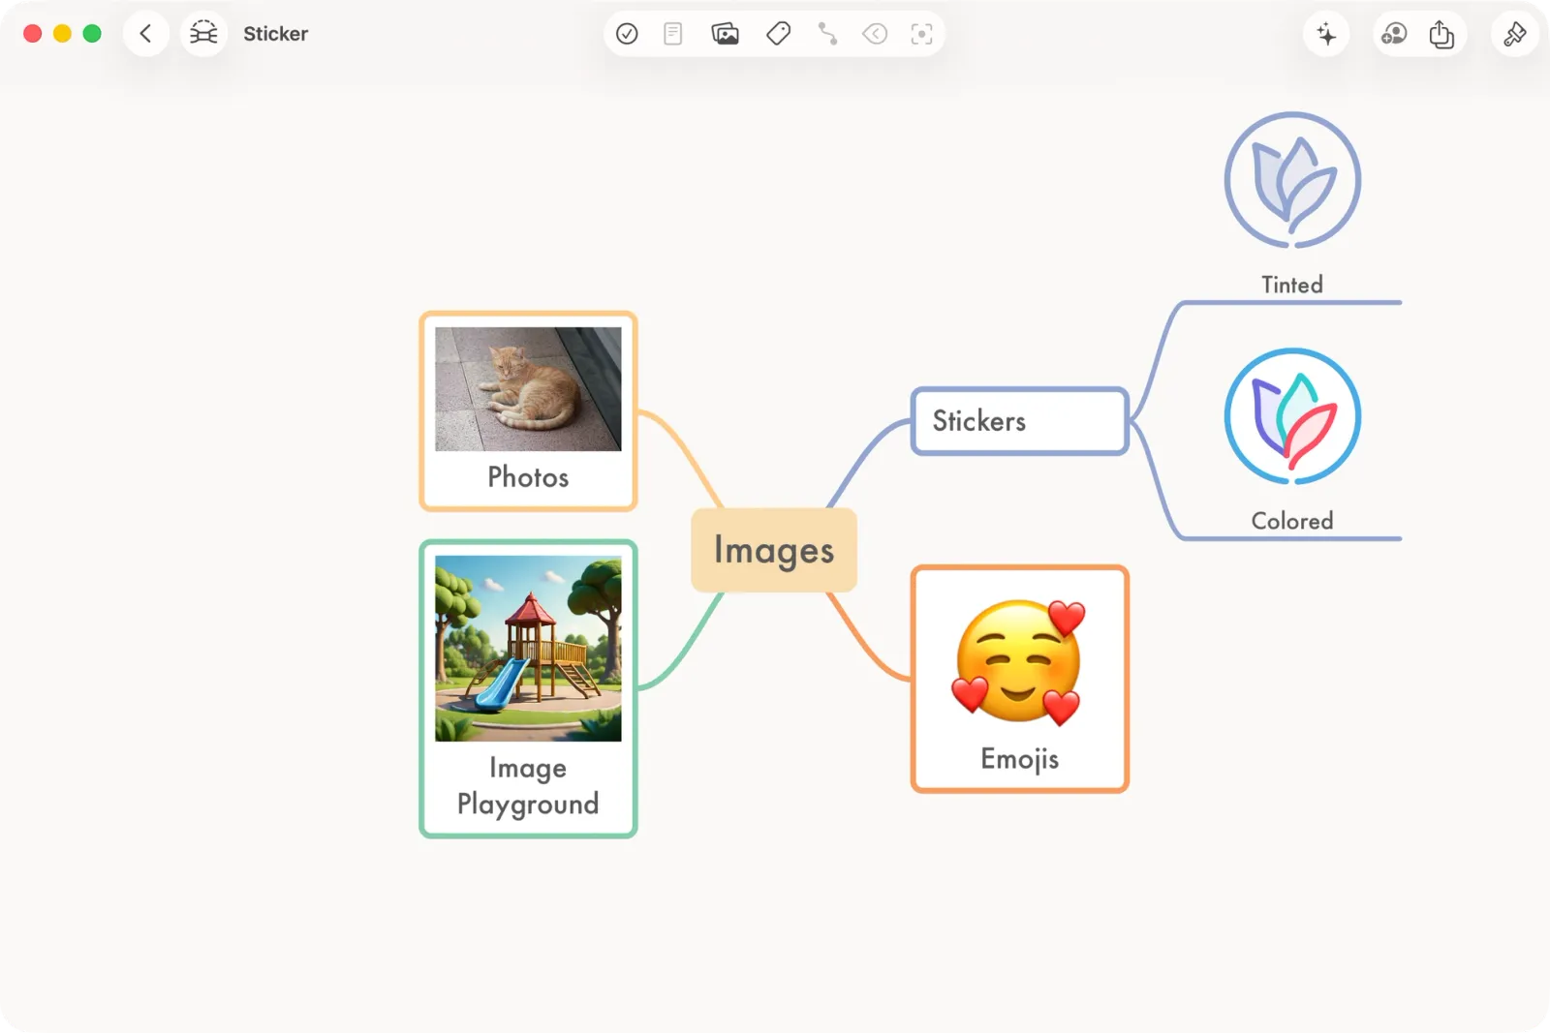Click the colored sticker image
Viewport: 1550px width, 1033px height.
click(1292, 416)
